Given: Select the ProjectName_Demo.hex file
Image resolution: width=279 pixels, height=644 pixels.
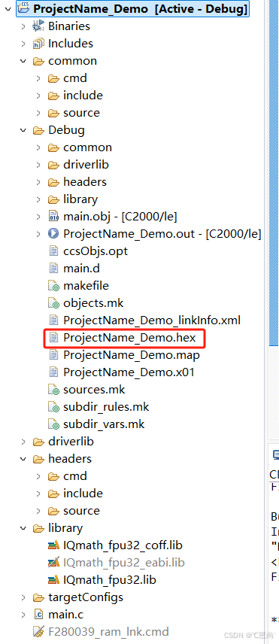Looking at the screenshot, I should click(x=129, y=338).
